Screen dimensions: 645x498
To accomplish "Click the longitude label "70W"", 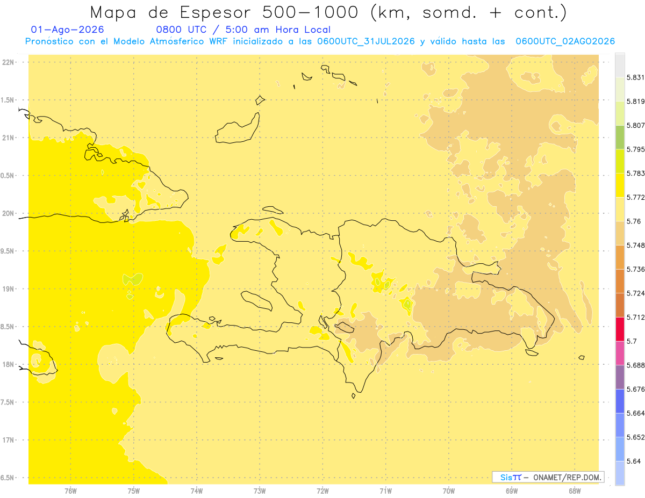I will 449,491.
